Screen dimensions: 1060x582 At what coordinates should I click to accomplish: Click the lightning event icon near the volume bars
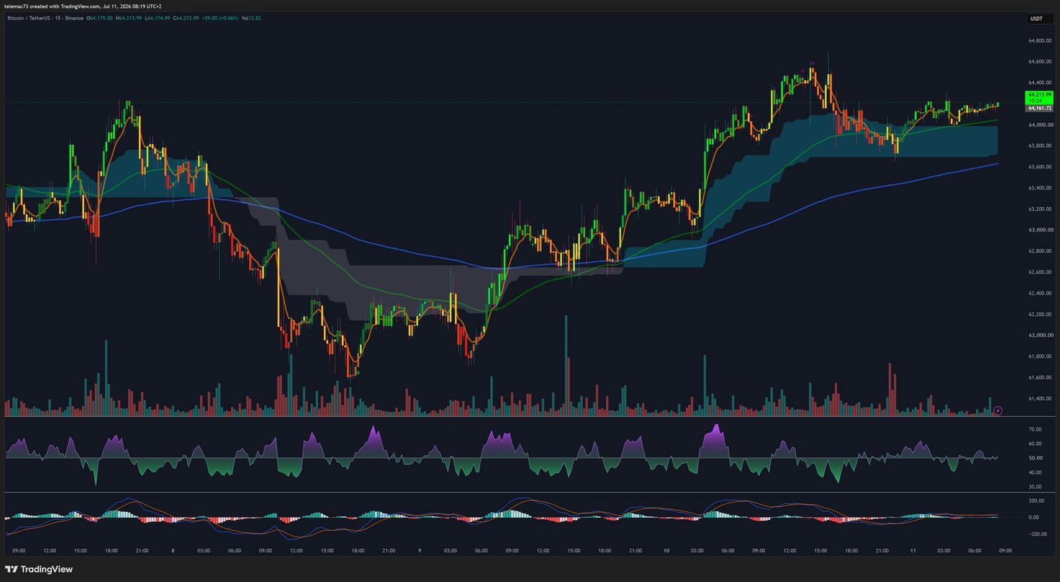click(998, 411)
